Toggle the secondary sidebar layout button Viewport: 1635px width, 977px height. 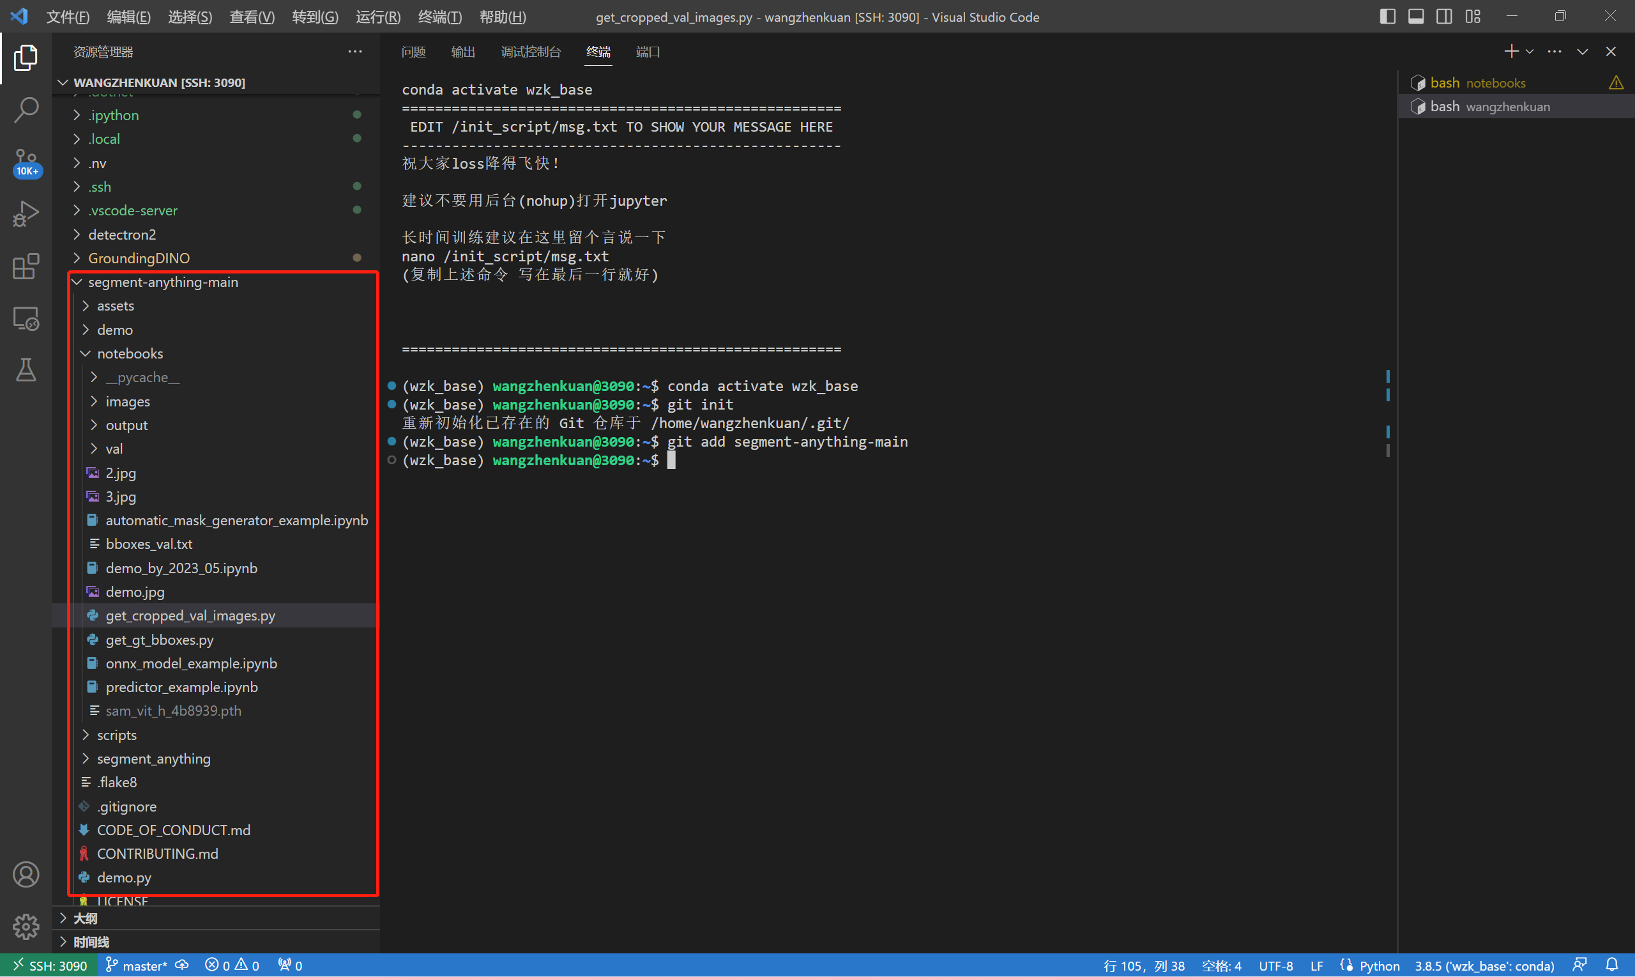pos(1444,17)
